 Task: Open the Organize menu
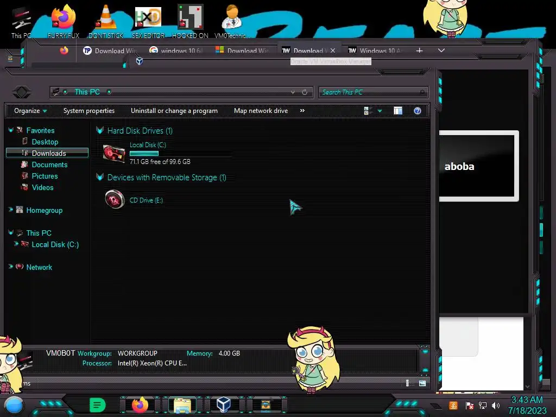pos(30,111)
